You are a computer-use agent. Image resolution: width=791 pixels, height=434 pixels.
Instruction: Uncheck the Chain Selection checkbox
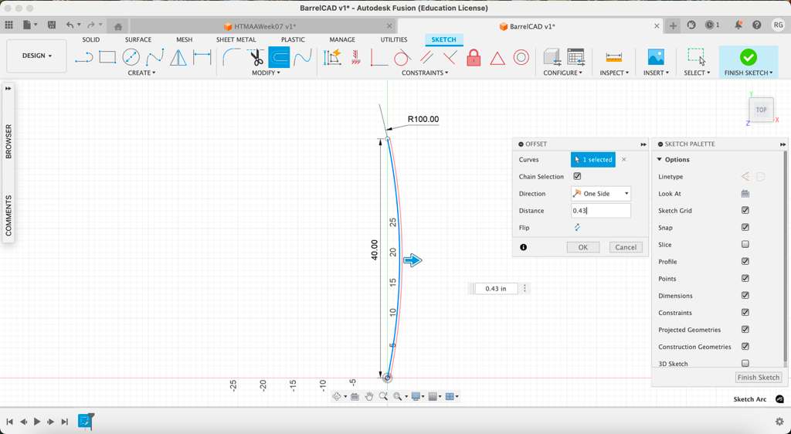pos(577,177)
